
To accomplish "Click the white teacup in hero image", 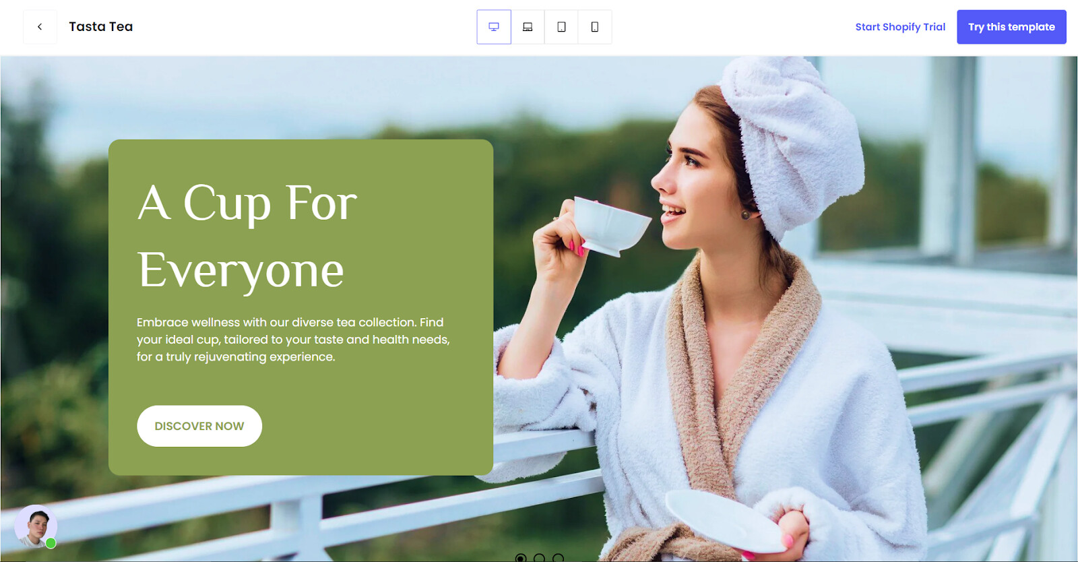I will click(x=610, y=226).
